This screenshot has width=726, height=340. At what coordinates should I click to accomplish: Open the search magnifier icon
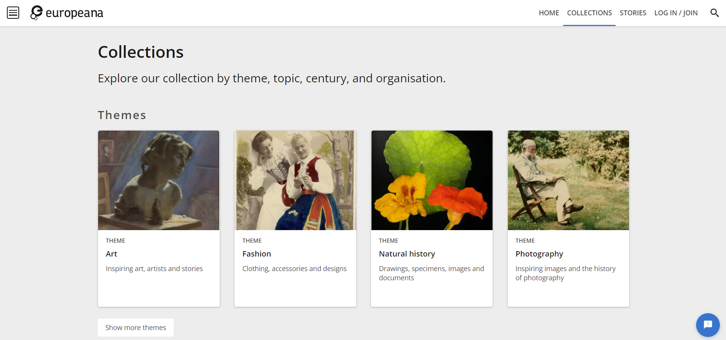(714, 13)
